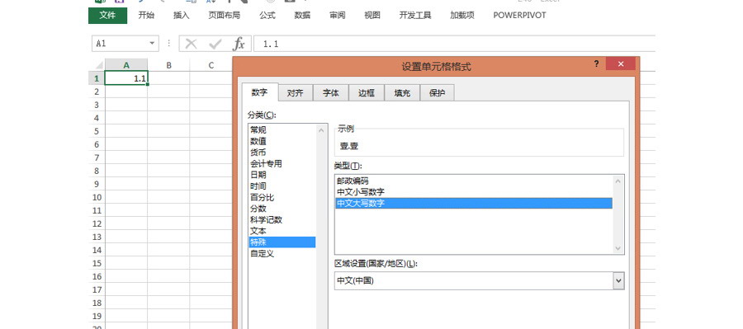Image resolution: width=743 pixels, height=329 pixels.
Task: Switch to the 字体 dialog tab
Action: click(331, 93)
